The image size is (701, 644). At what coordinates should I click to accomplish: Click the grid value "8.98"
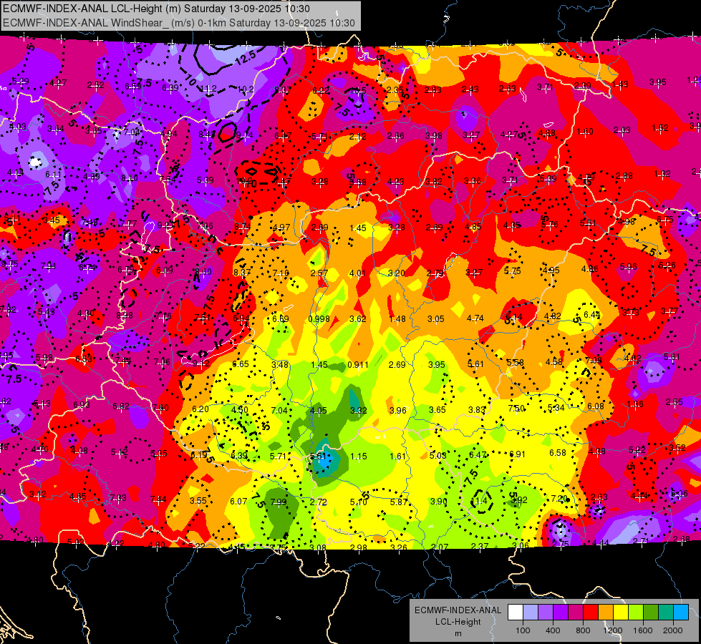point(125,315)
